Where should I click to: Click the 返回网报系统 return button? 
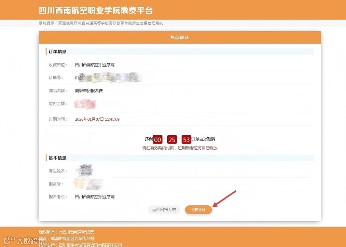(164, 210)
